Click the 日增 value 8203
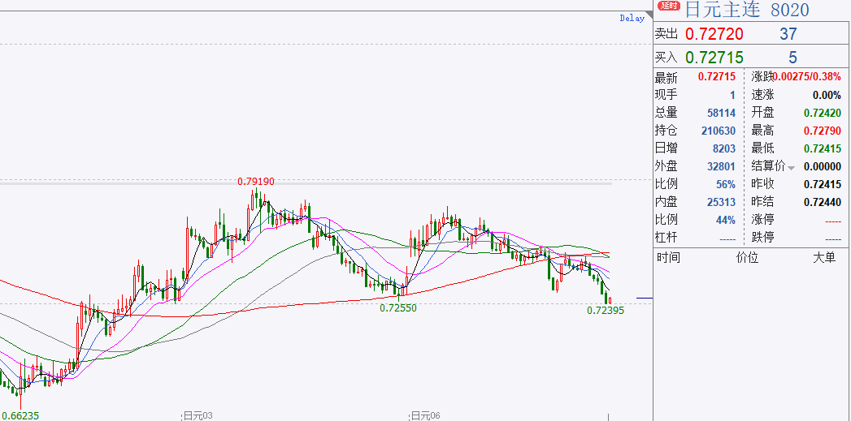Image resolution: width=851 pixels, height=421 pixels. tap(724, 148)
